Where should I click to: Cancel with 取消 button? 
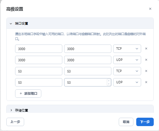click(126, 122)
